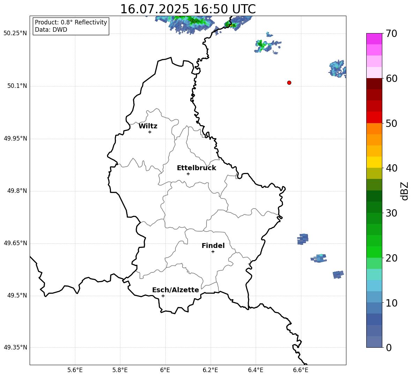Click the red dot radar location marker

point(289,83)
